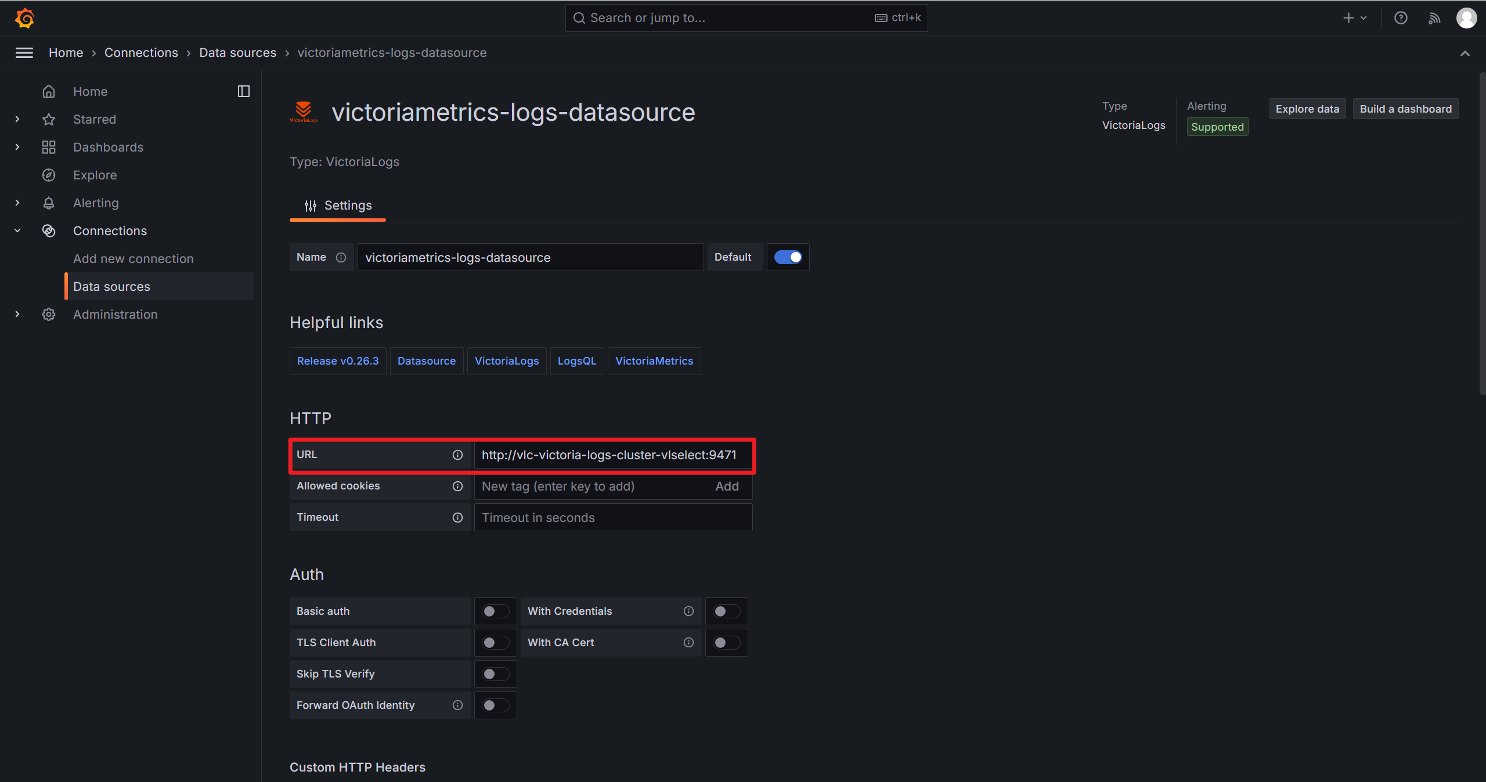
Task: Open the Datasource helpful link
Action: coord(427,361)
